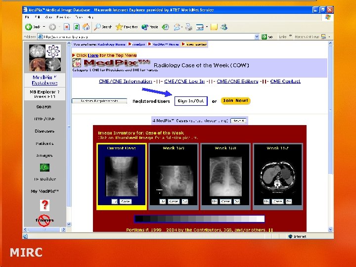Click the green Back arrow icon

pyautogui.click(x=28, y=27)
